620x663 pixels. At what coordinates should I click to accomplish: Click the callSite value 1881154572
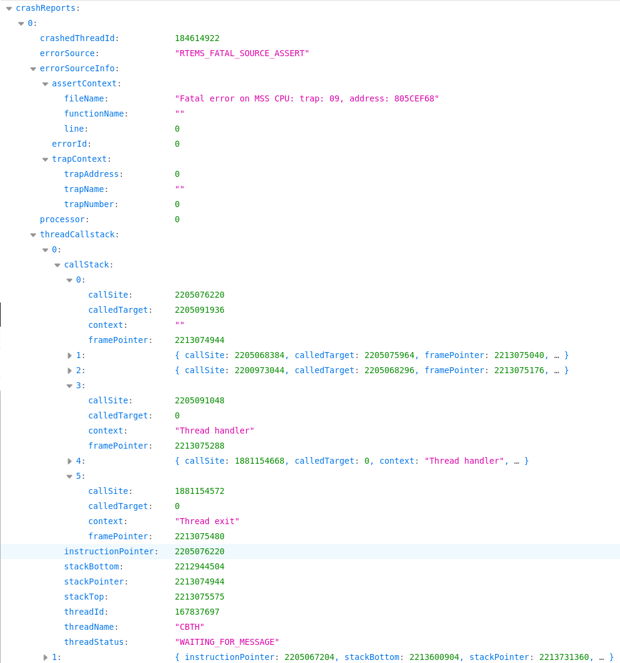199,492
